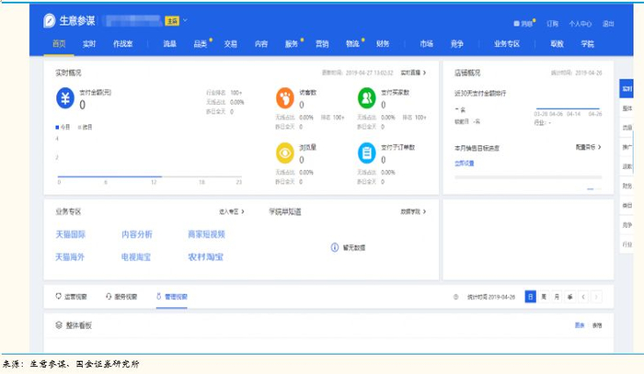Click the icon beside 管理视窗 tab
Viewport: 644px width, 374px height.
point(159,296)
